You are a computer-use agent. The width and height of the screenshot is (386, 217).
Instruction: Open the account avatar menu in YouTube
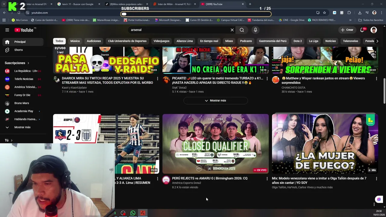coord(374,30)
